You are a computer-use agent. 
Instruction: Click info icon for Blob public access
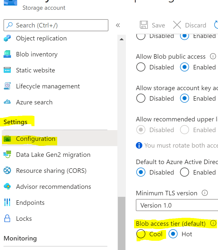click(x=213, y=56)
